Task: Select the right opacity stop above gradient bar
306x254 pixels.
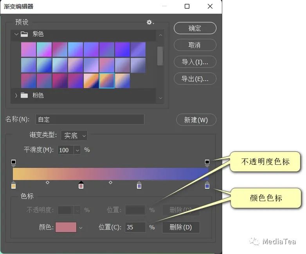Action: point(207,162)
